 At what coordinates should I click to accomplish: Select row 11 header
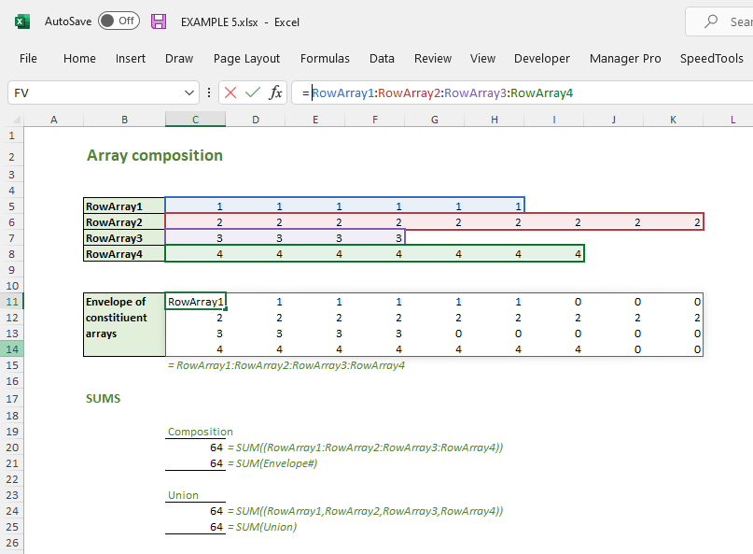tap(12, 302)
